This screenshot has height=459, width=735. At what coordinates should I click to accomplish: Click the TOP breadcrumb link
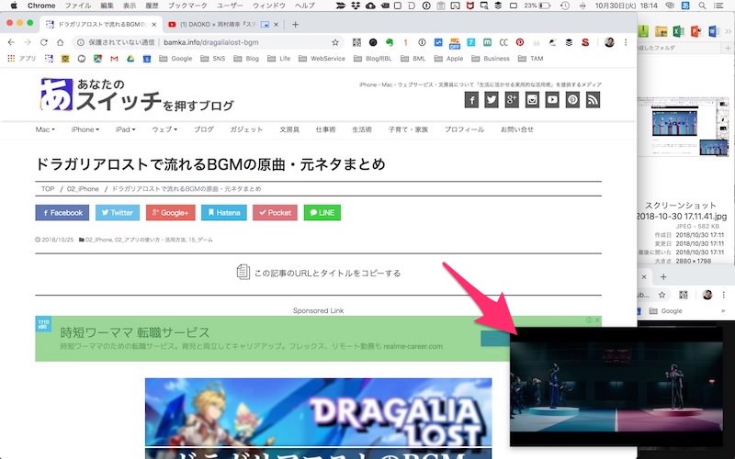[x=48, y=189]
